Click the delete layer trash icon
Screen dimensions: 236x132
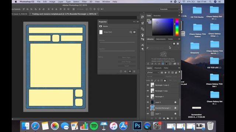[176, 118]
